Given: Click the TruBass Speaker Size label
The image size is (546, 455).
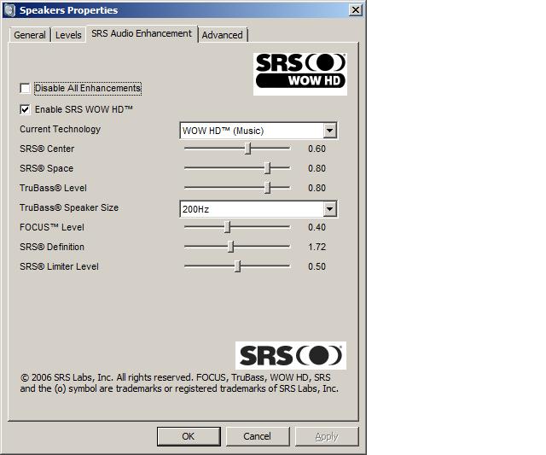Looking at the screenshot, I should 69,207.
